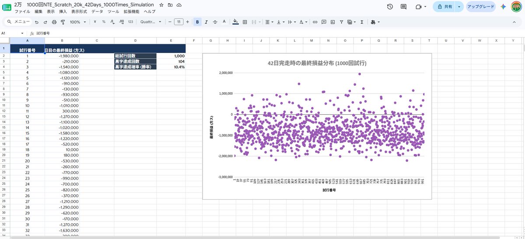The image size is (525, 239).
Task: Expand share options arrow
Action: (x=459, y=7)
